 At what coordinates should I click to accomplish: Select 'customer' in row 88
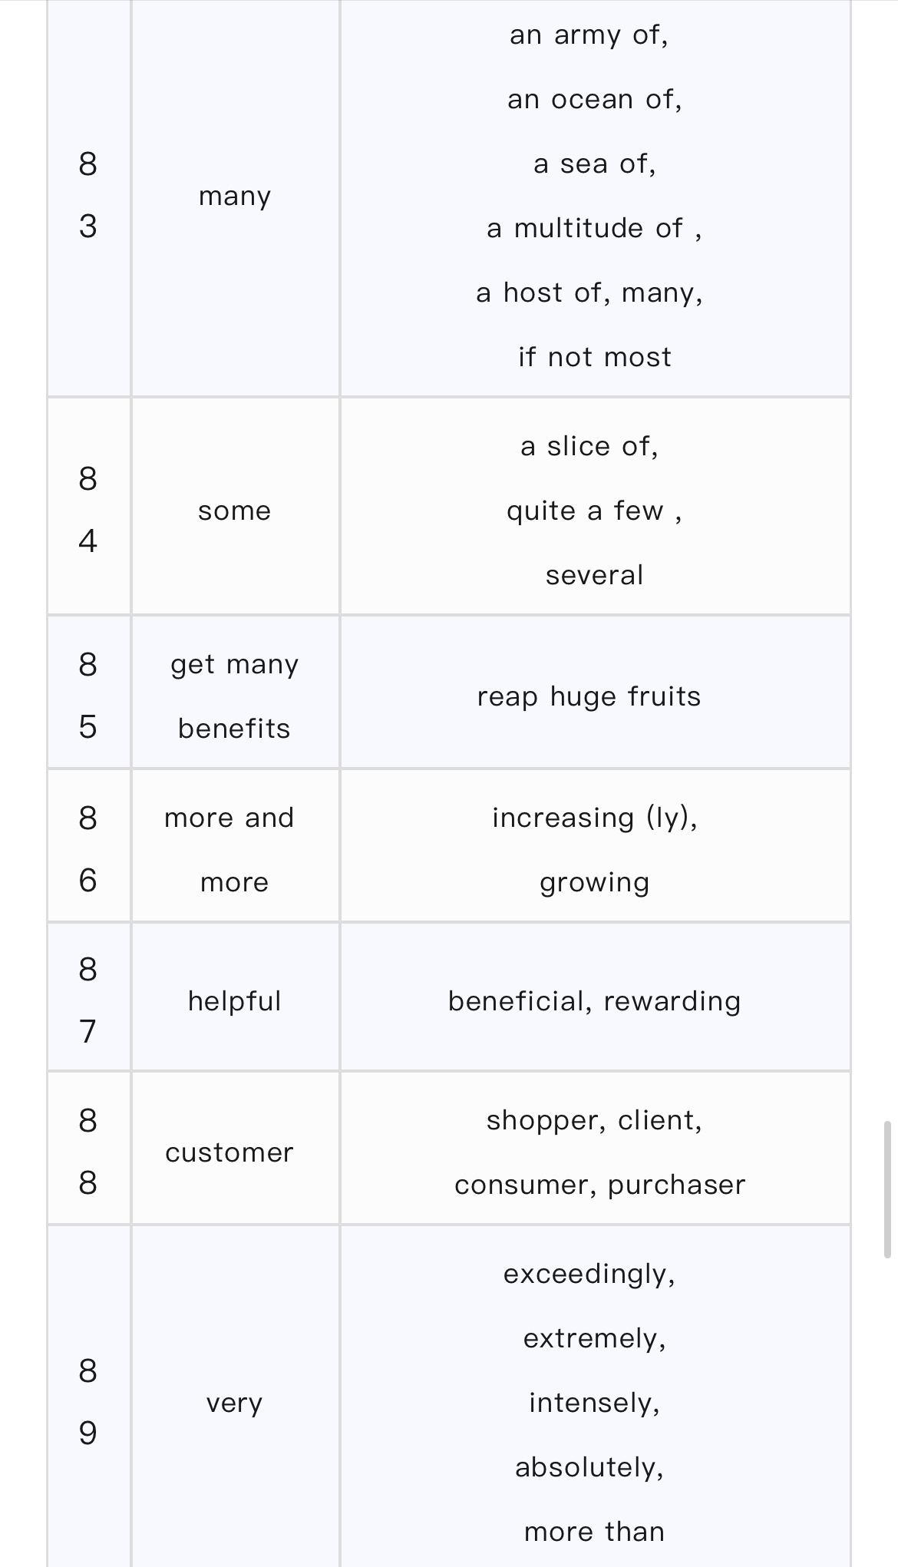coord(229,1152)
